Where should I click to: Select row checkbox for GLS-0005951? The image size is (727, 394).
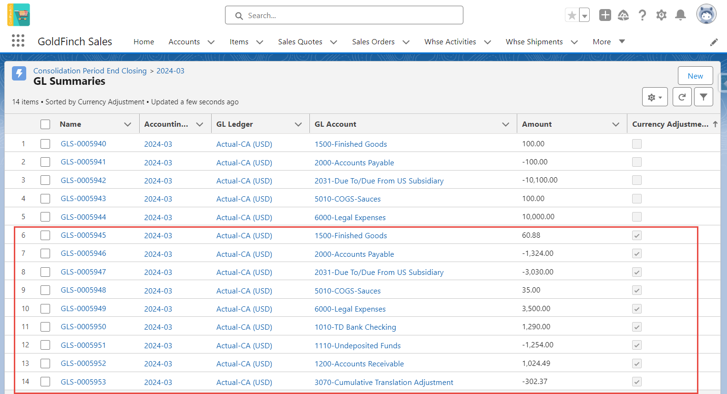pyautogui.click(x=45, y=345)
